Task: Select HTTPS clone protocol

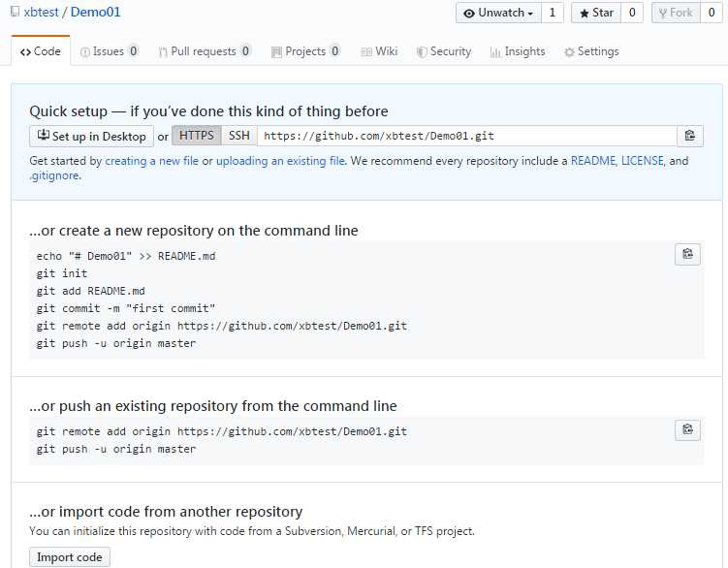Action: click(197, 136)
